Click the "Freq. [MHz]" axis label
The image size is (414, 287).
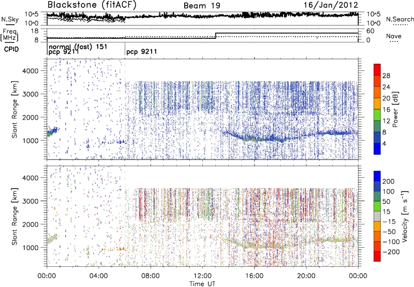click(x=9, y=35)
